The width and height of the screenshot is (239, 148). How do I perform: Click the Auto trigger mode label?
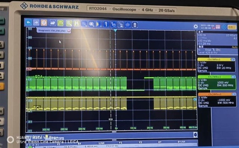pos(235,47)
